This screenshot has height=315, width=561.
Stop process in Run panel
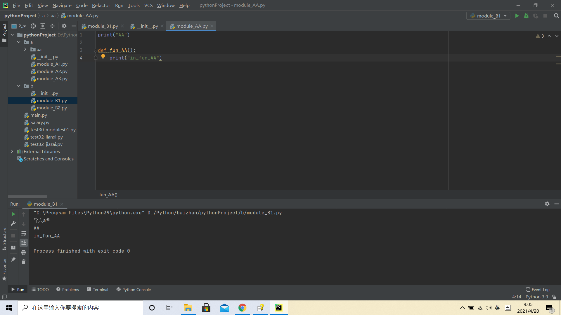[x=13, y=235]
